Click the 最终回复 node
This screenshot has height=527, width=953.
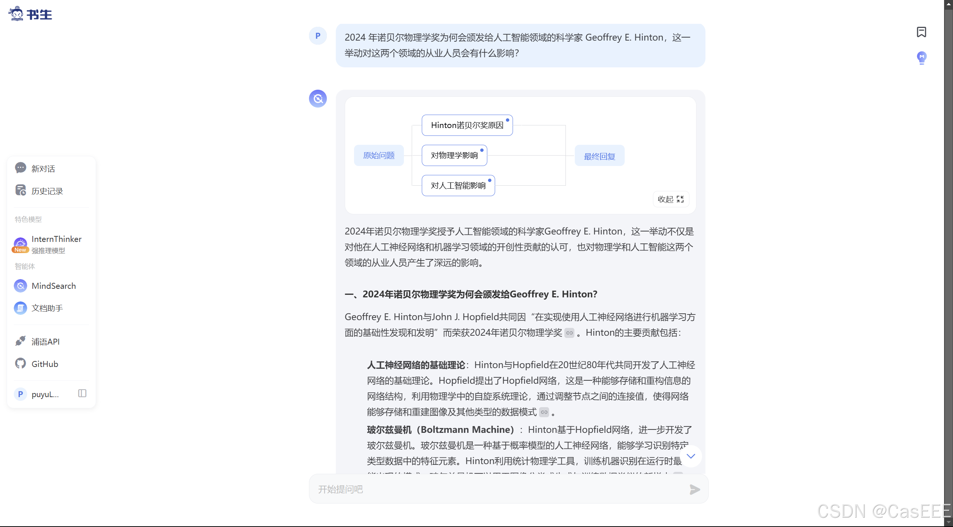[x=599, y=156]
